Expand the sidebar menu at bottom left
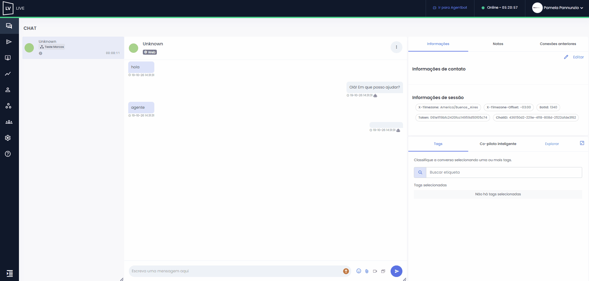Image resolution: width=589 pixels, height=281 pixels. click(10, 273)
